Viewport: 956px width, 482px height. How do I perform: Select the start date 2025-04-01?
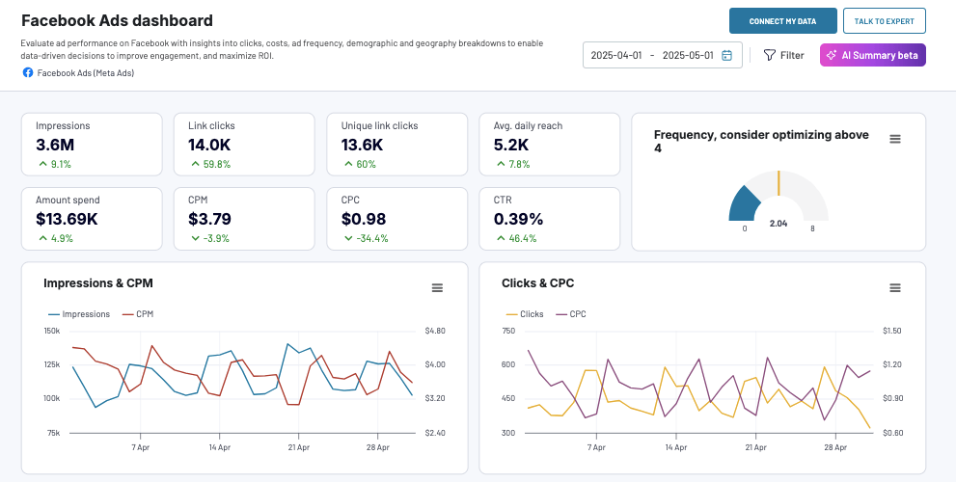click(x=616, y=55)
